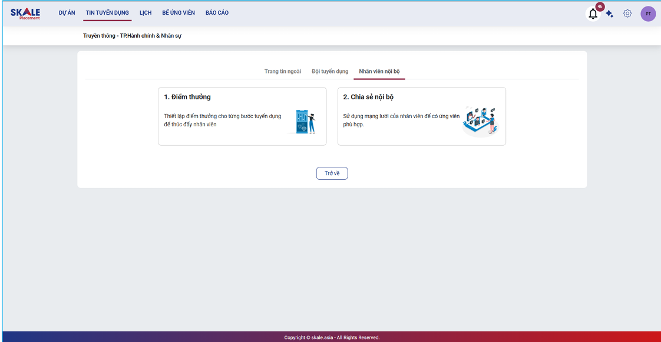Select TIN TUYỂN DỤNG in the navigation bar
This screenshot has width=661, height=342.
pos(107,13)
